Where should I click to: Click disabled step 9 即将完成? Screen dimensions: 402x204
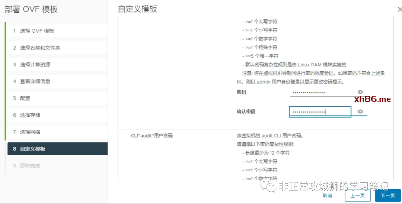click(x=30, y=166)
